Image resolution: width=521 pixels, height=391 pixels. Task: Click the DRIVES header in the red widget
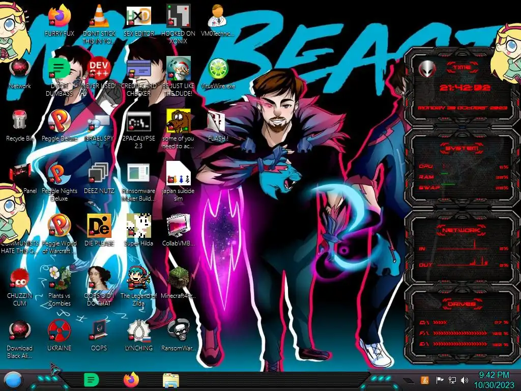(462, 304)
